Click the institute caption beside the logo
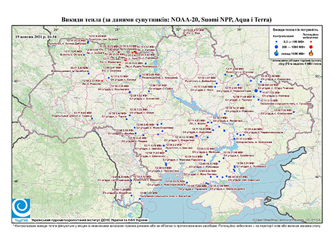Screen dimensions: 333x235 [x=90, y=220]
